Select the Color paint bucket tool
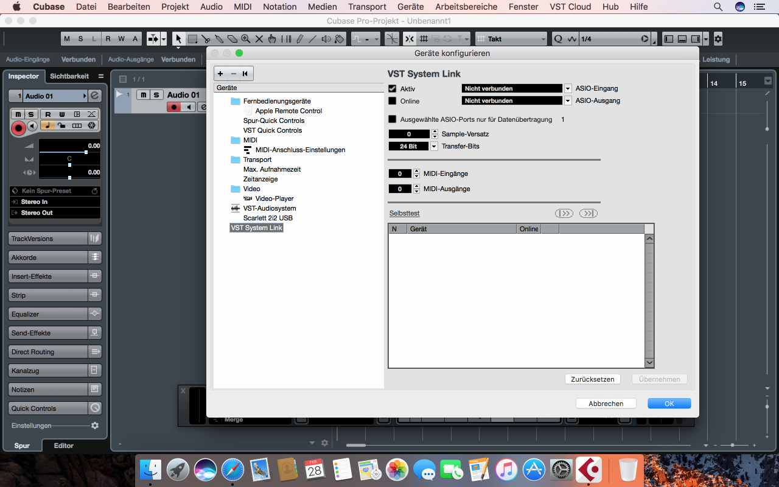 point(340,39)
